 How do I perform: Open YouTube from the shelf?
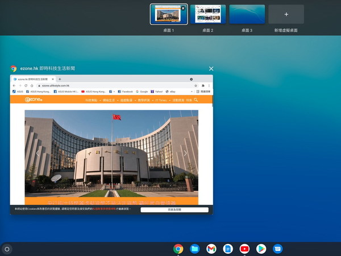pos(244,249)
